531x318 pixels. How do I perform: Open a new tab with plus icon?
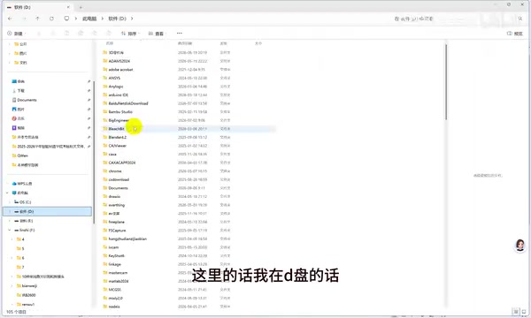click(x=81, y=7)
